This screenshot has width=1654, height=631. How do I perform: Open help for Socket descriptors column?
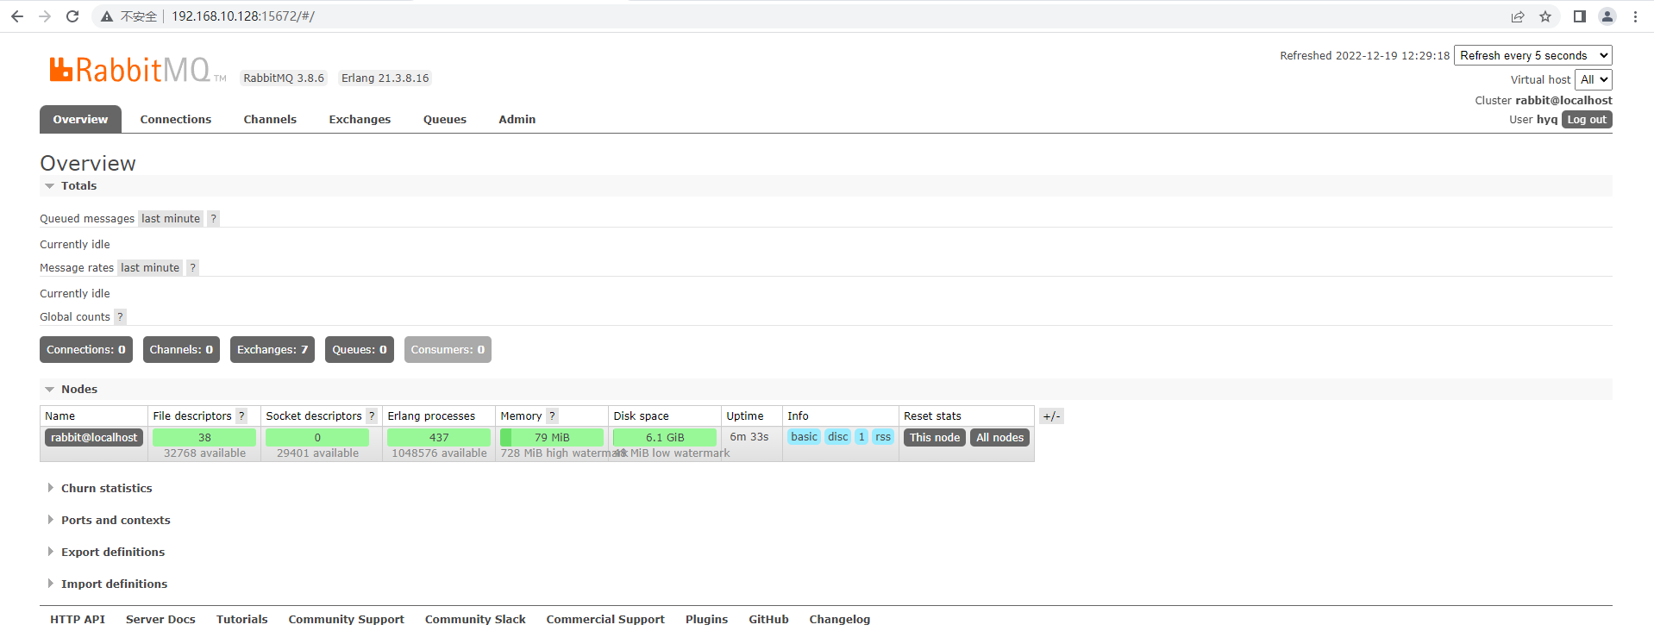tap(372, 416)
